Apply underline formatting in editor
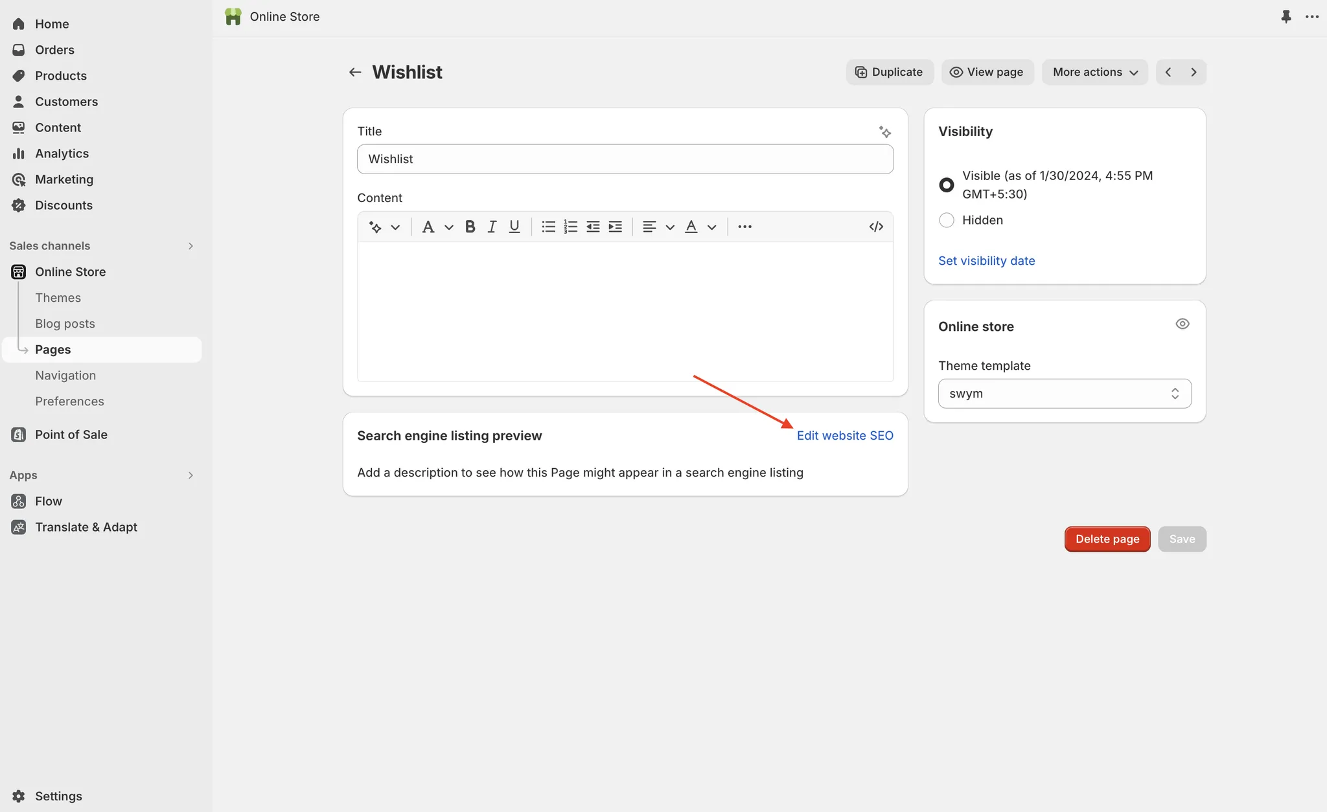The image size is (1327, 812). 514,227
